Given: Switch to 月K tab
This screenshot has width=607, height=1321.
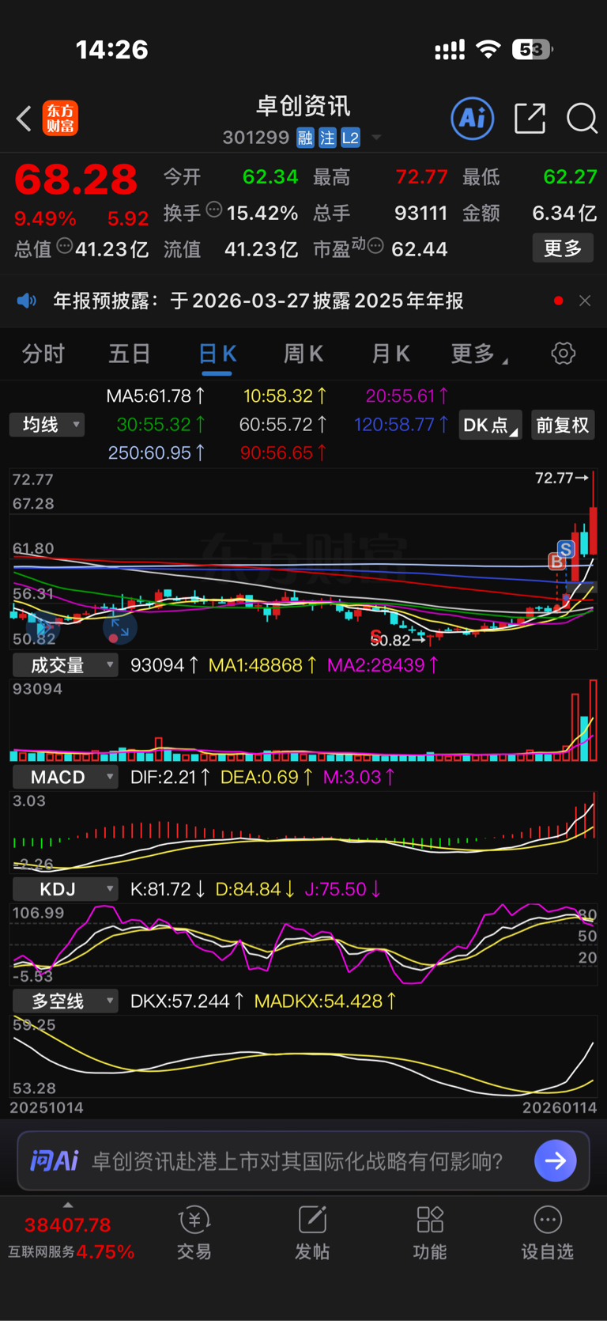Looking at the screenshot, I should coord(390,354).
